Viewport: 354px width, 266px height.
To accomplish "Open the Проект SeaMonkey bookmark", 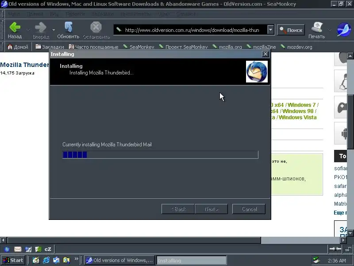I will [183, 47].
